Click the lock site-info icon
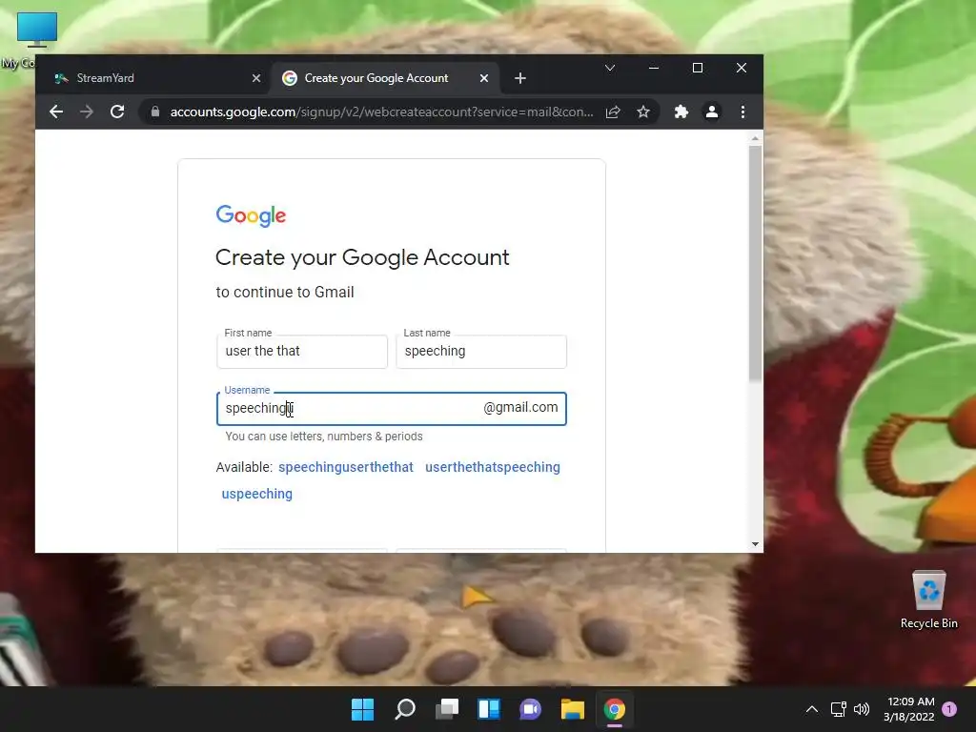The image size is (976, 732). coord(155,112)
